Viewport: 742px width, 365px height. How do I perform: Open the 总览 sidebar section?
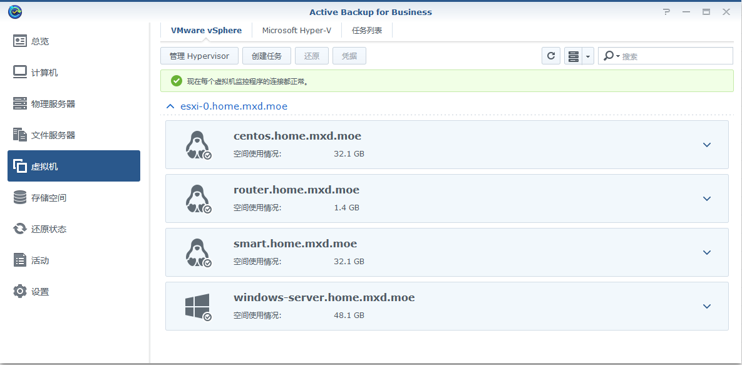click(x=74, y=41)
